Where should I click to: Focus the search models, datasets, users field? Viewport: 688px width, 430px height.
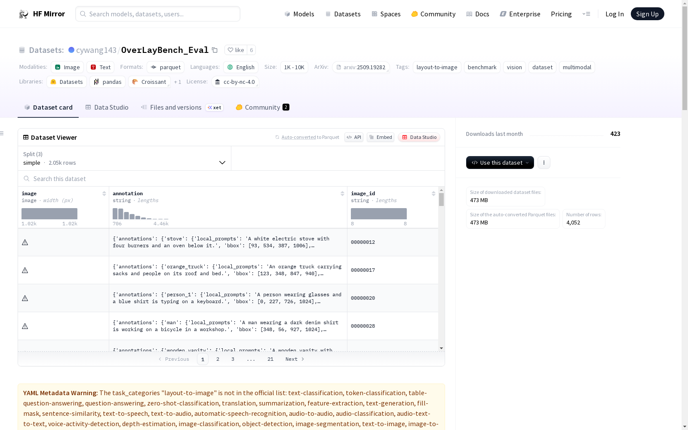(158, 14)
